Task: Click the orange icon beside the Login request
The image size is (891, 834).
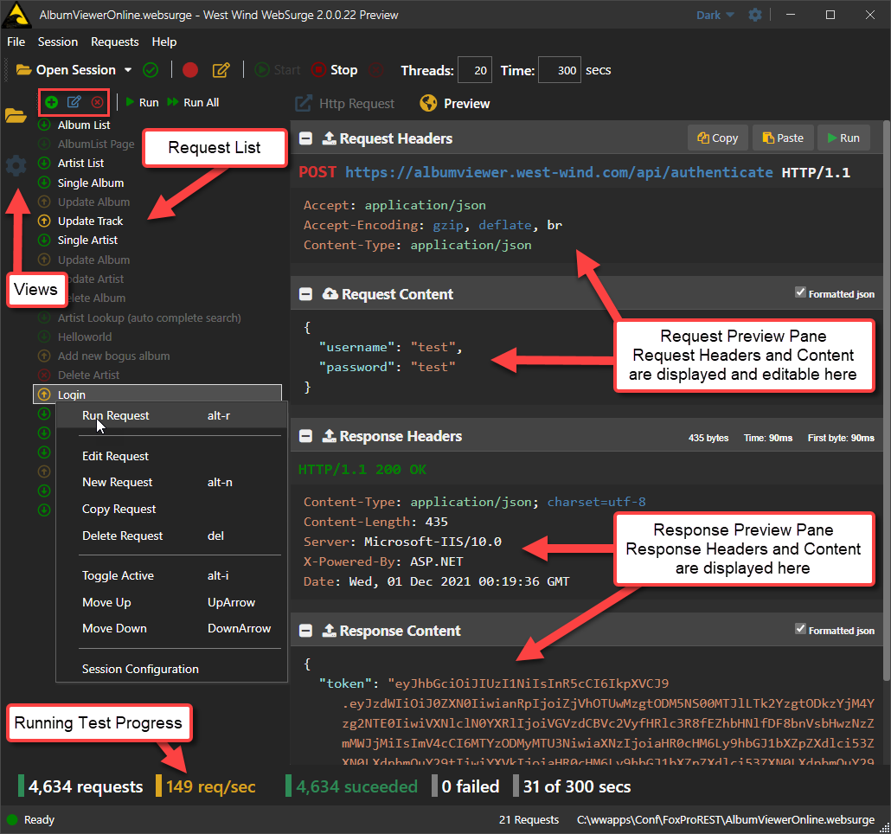Action: click(x=44, y=395)
